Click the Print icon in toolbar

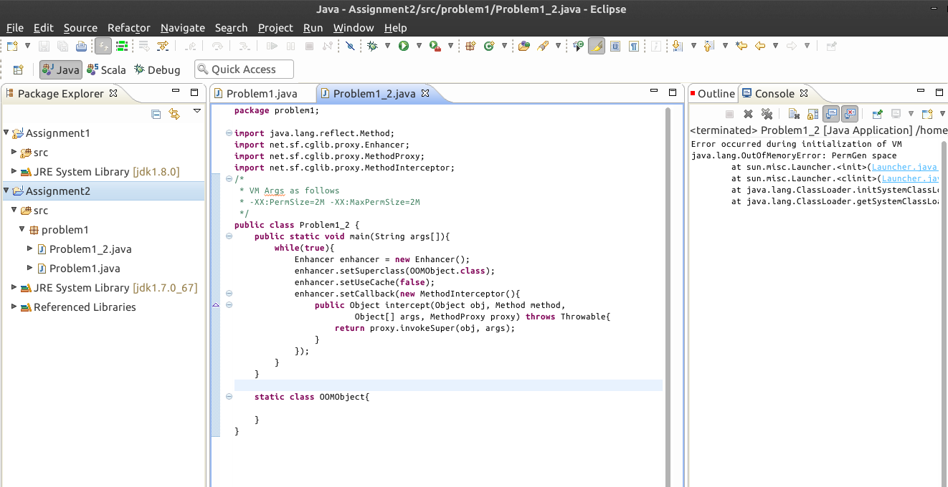(x=81, y=46)
